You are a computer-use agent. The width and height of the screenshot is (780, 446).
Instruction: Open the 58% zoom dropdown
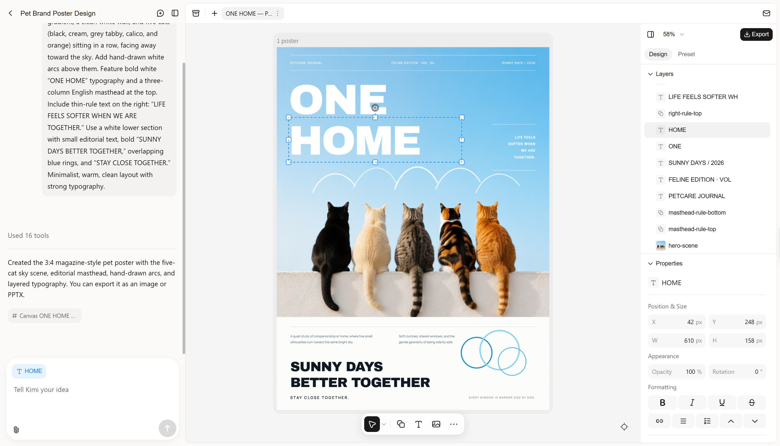pyautogui.click(x=673, y=34)
